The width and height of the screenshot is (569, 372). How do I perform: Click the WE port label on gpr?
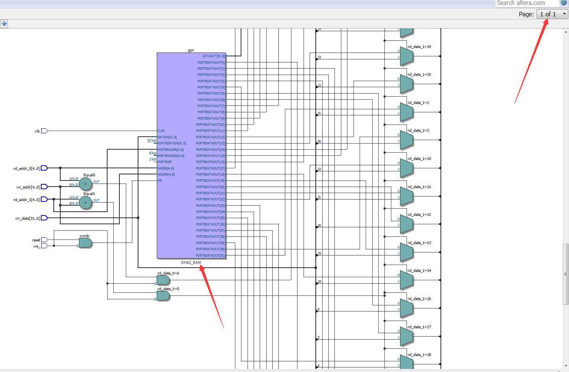pos(160,180)
